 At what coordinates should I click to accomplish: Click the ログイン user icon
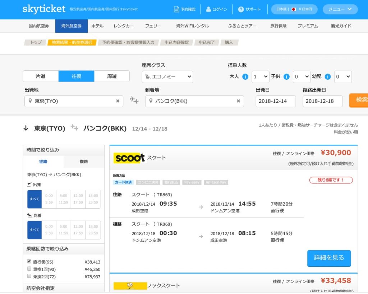coord(208,9)
